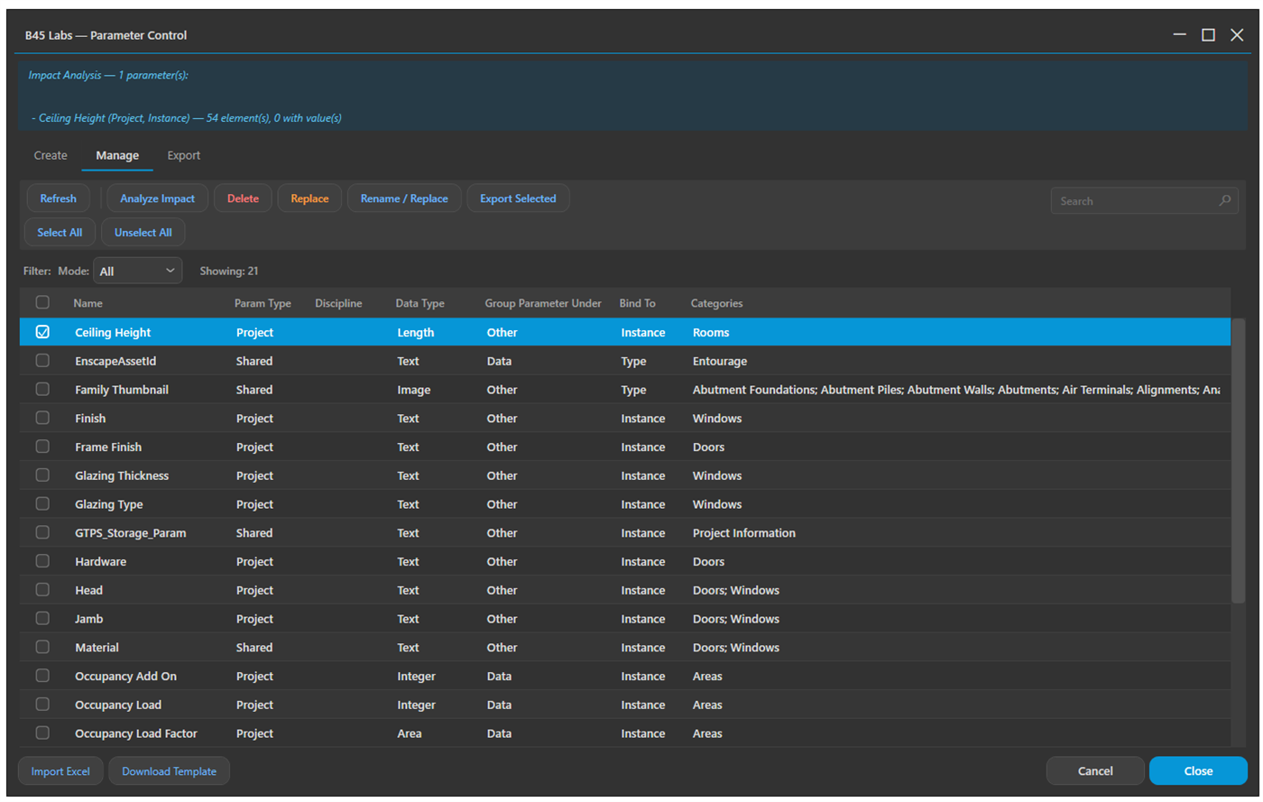
Task: Click the red Delete button
Action: pos(243,198)
